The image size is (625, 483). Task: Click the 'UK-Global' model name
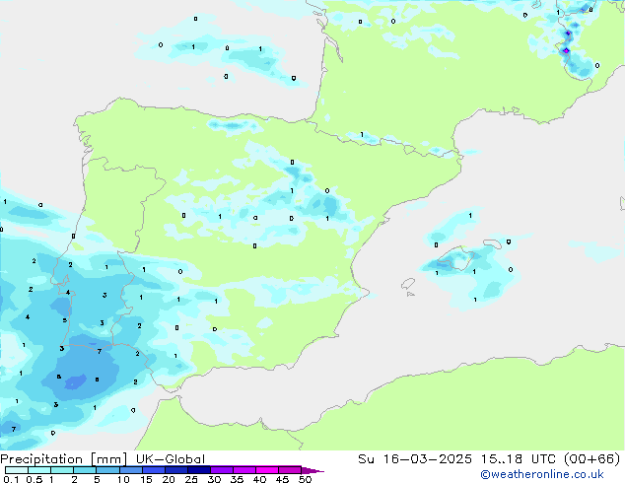[171, 459]
